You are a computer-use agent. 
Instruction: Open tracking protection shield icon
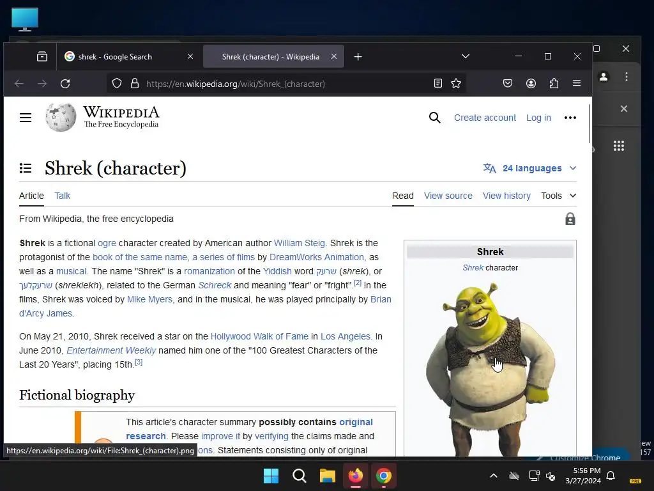(x=117, y=84)
